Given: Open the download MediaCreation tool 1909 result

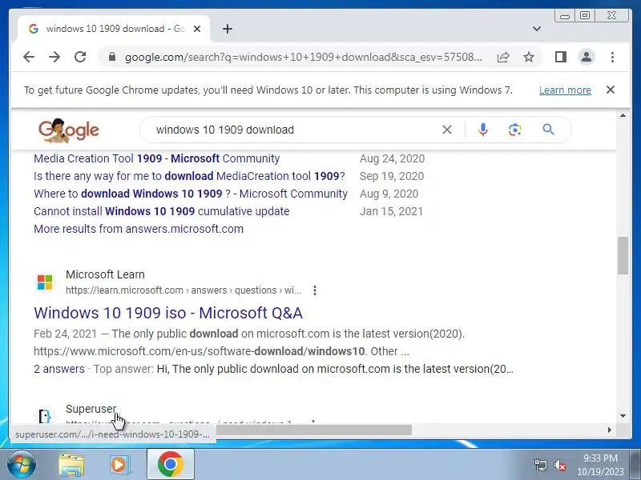Looking at the screenshot, I should click(x=189, y=176).
